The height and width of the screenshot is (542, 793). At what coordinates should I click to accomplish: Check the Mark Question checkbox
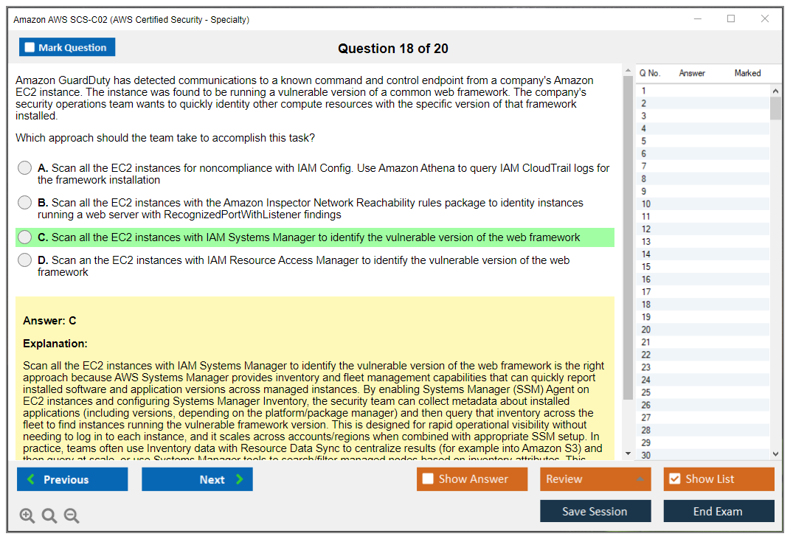pyautogui.click(x=30, y=48)
